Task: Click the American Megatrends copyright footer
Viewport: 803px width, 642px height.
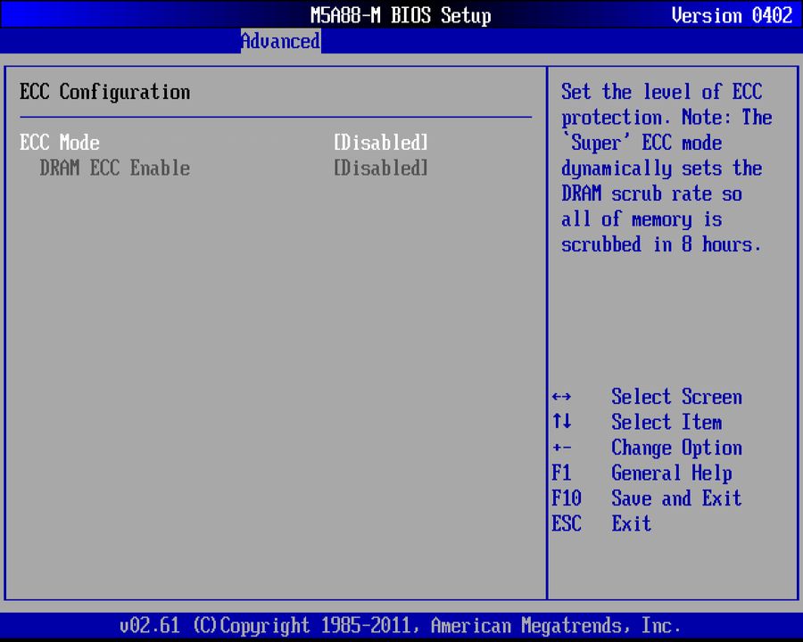Action: (x=400, y=626)
